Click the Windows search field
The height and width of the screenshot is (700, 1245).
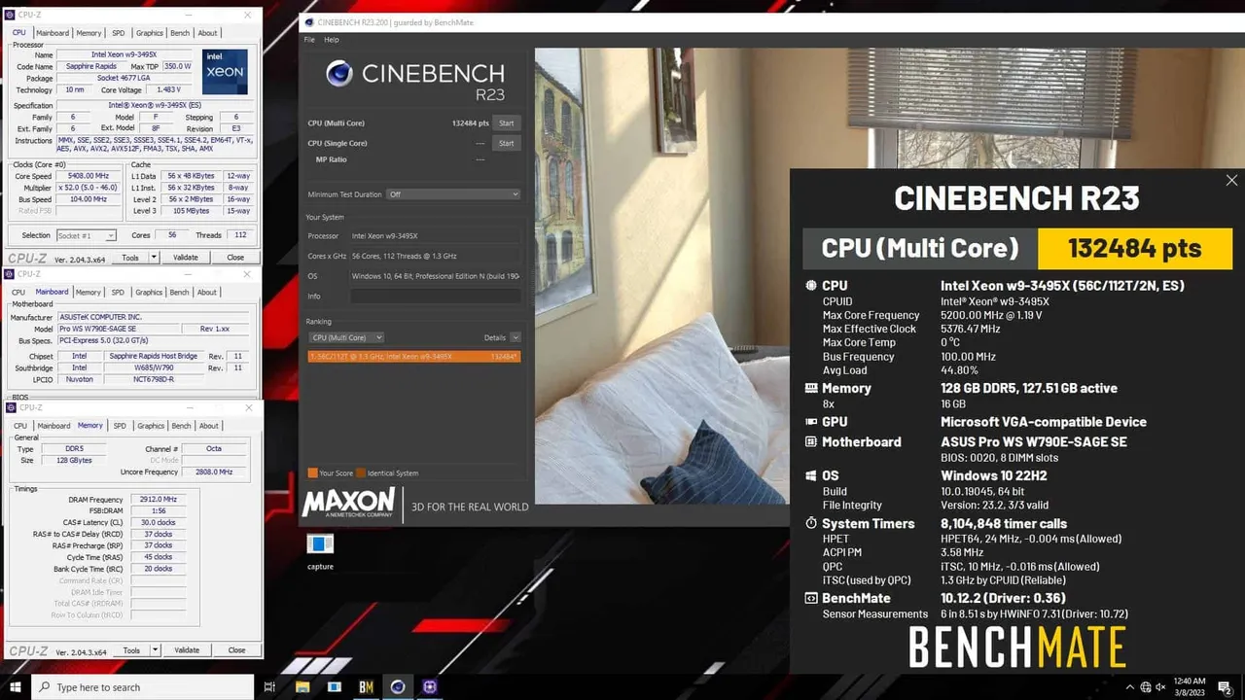click(x=136, y=687)
